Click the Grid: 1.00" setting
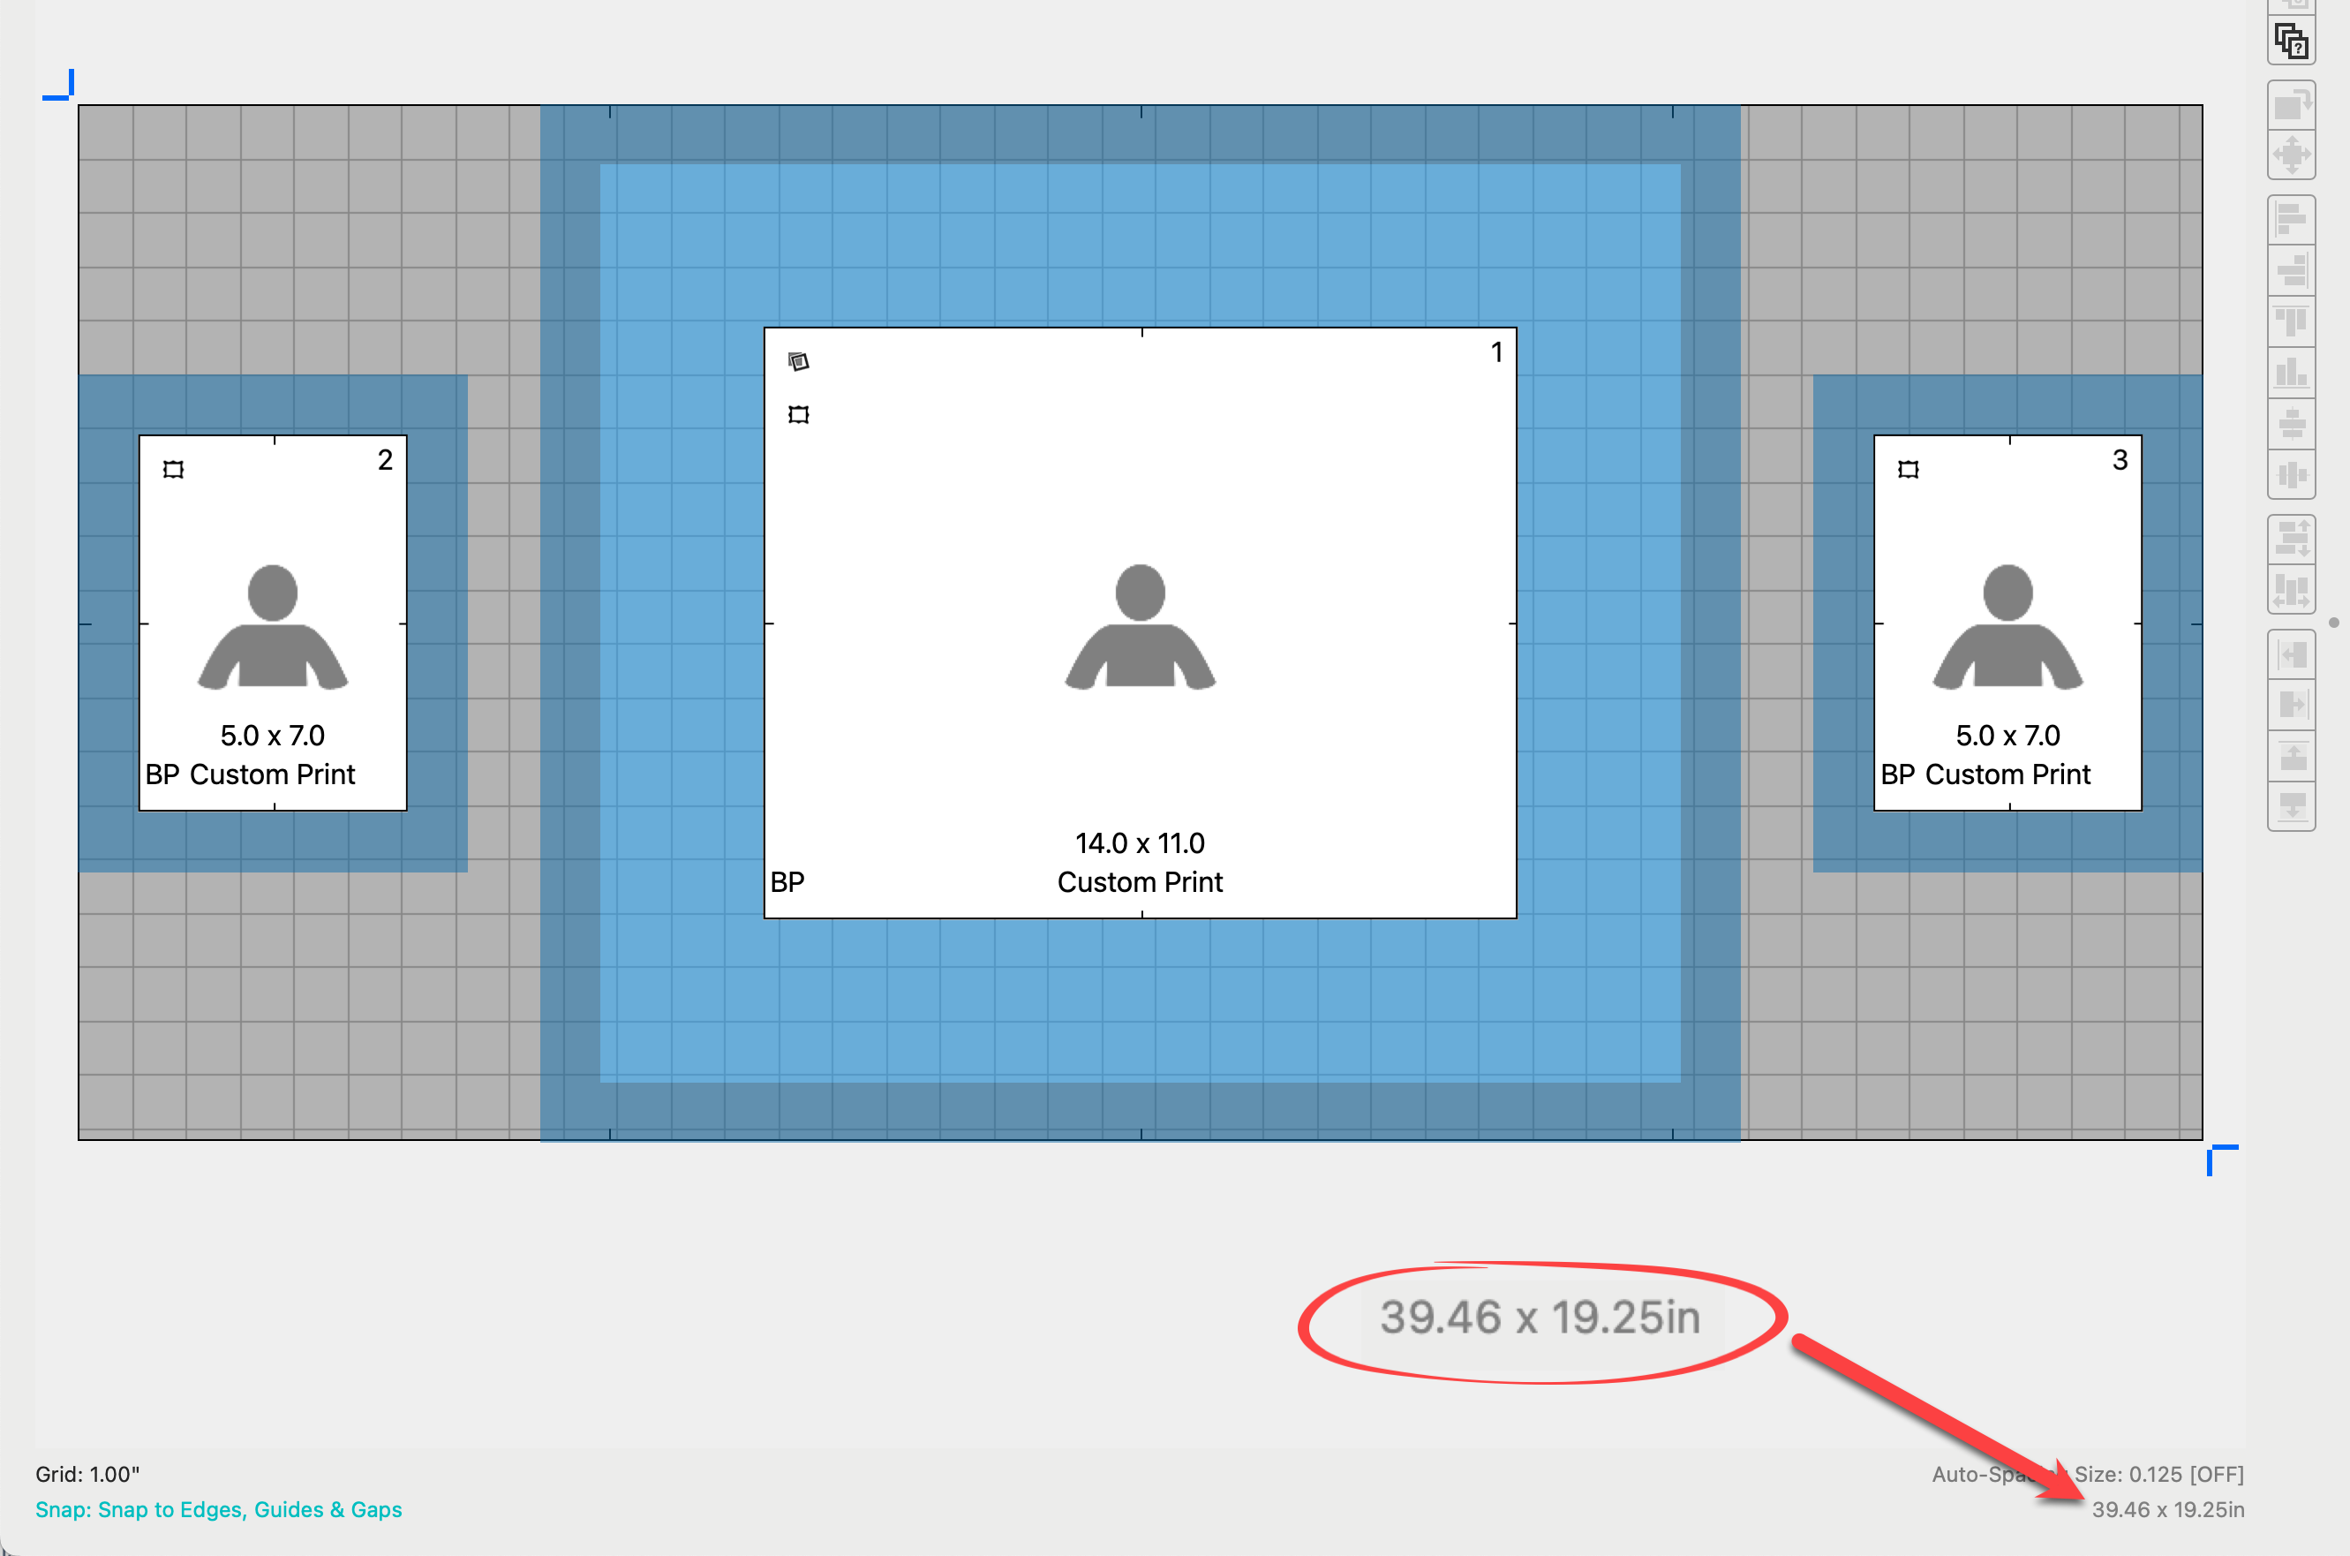Screen dimensions: 2350x1556 coord(87,1474)
